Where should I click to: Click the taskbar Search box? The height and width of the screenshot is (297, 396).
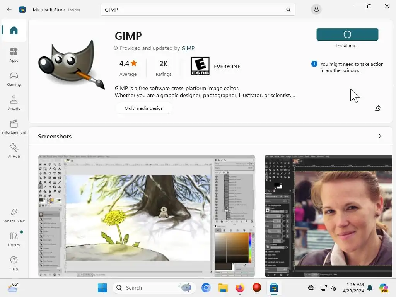(154, 288)
